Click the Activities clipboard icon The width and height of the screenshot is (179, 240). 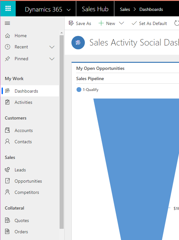7,102
